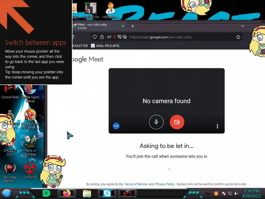
Task: Click the 'No camera found' message
Action: click(x=166, y=101)
